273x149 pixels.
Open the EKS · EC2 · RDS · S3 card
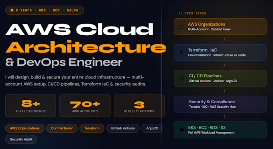220,130
